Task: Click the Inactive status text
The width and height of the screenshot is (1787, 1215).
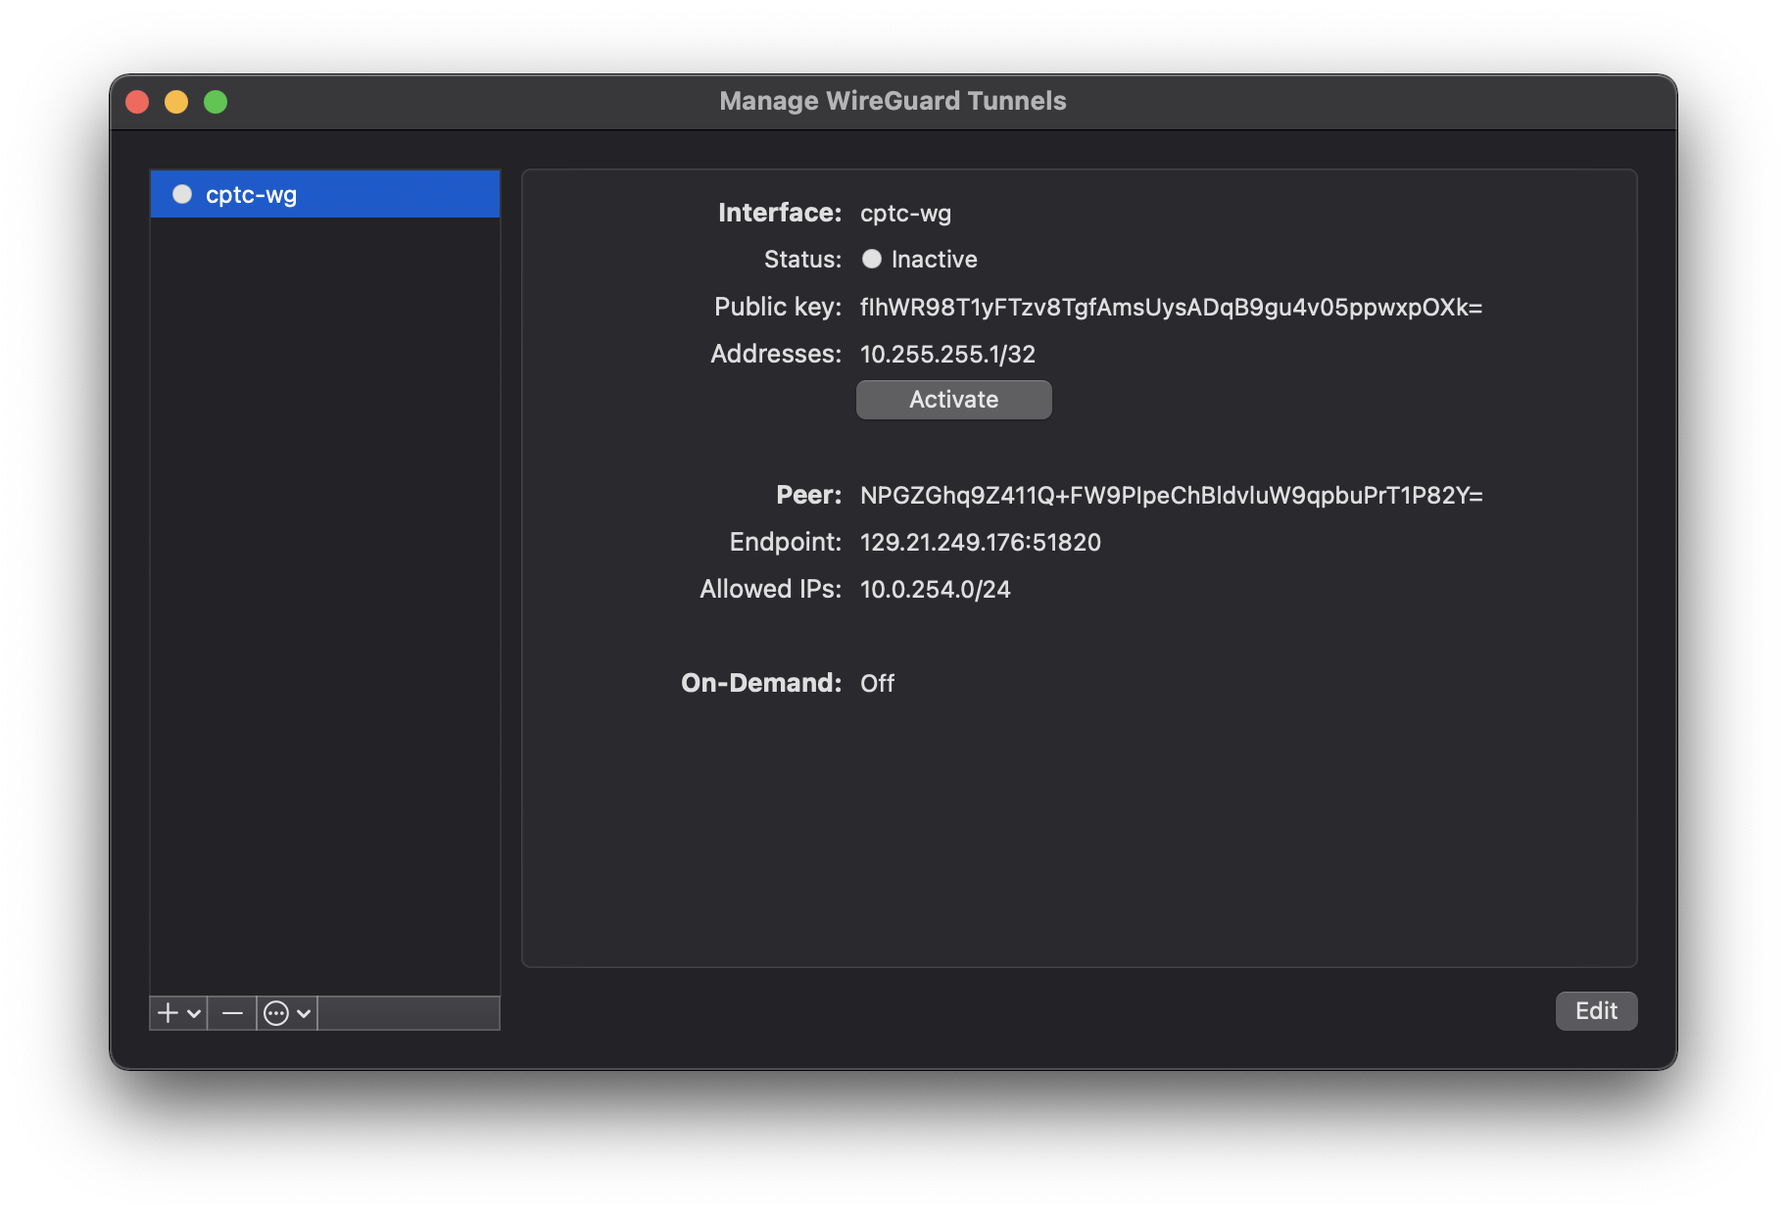Action: click(x=934, y=259)
